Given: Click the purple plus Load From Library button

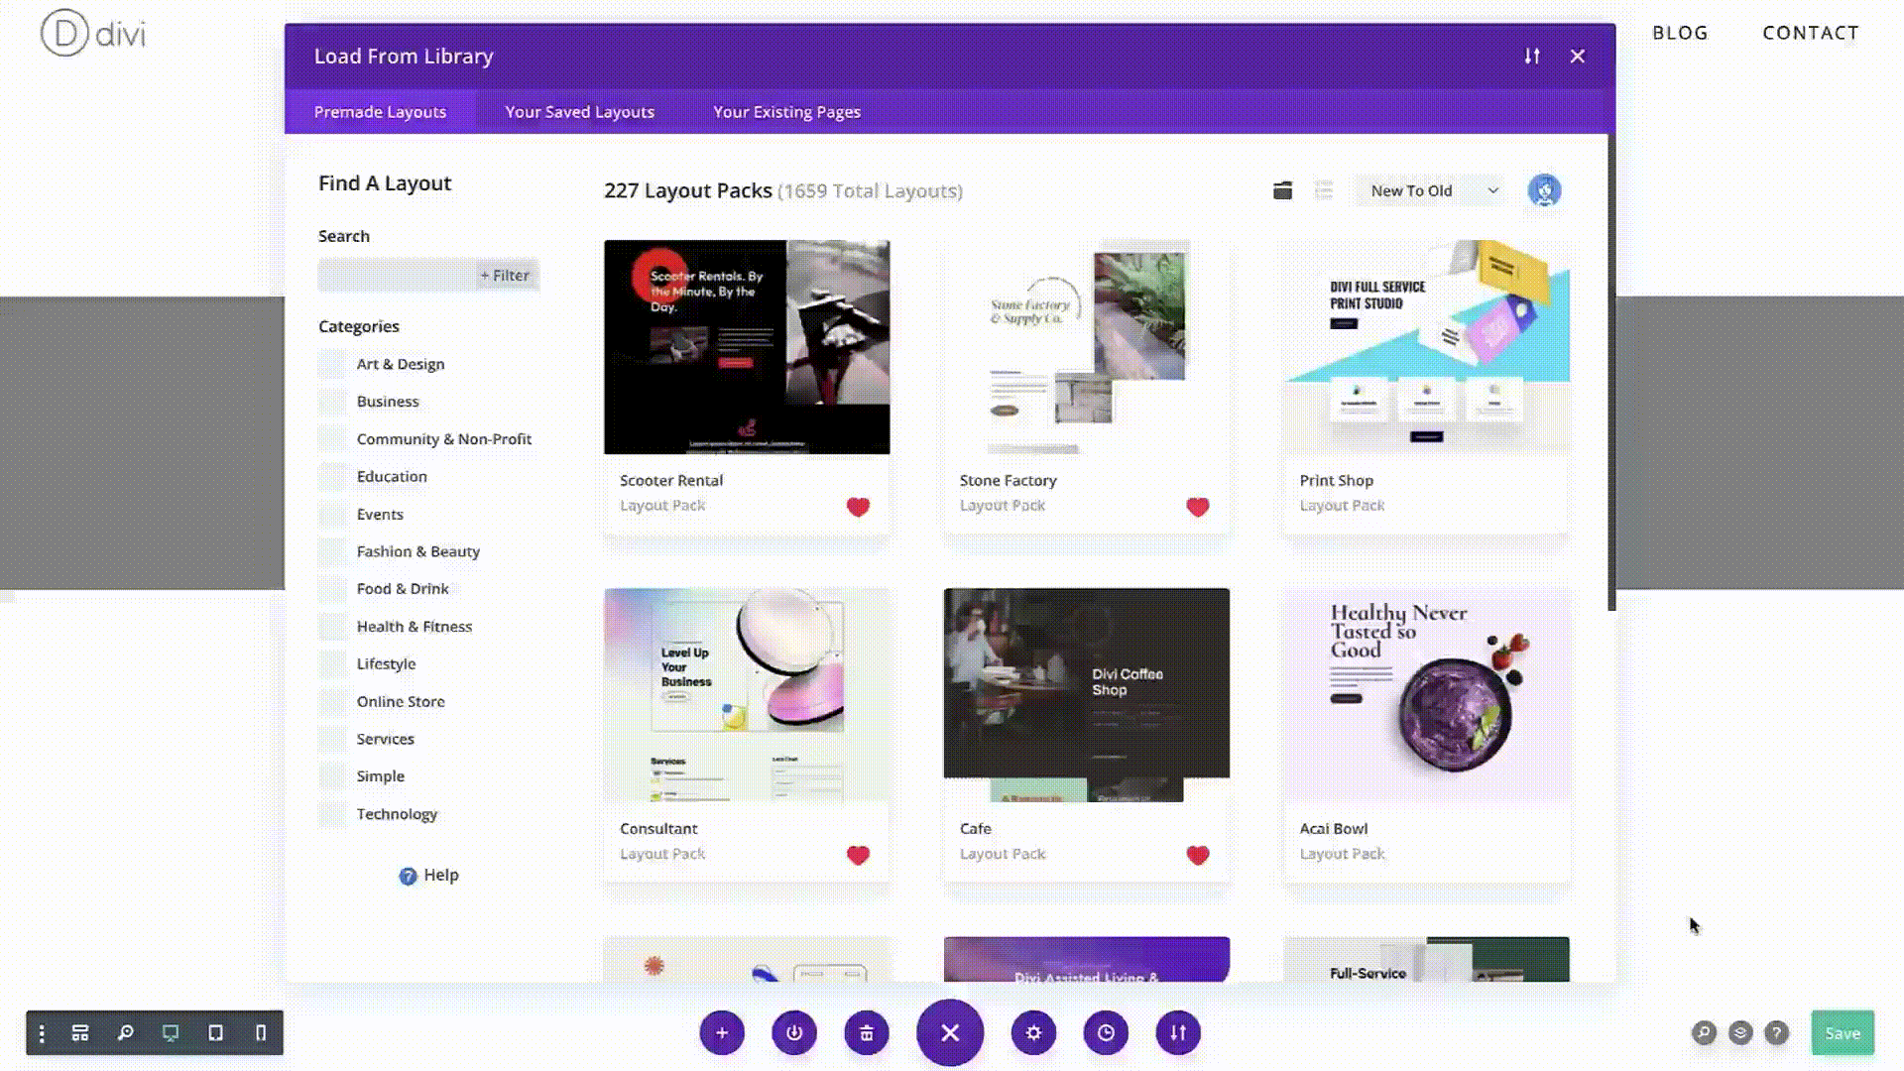Looking at the screenshot, I should 722,1033.
